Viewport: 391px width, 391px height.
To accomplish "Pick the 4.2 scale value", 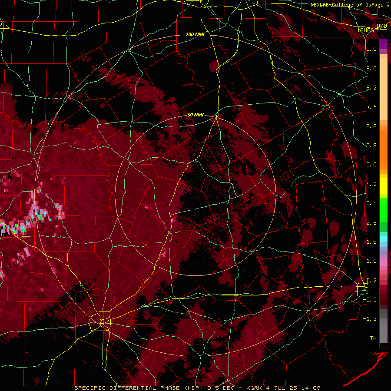I will point(371,184).
